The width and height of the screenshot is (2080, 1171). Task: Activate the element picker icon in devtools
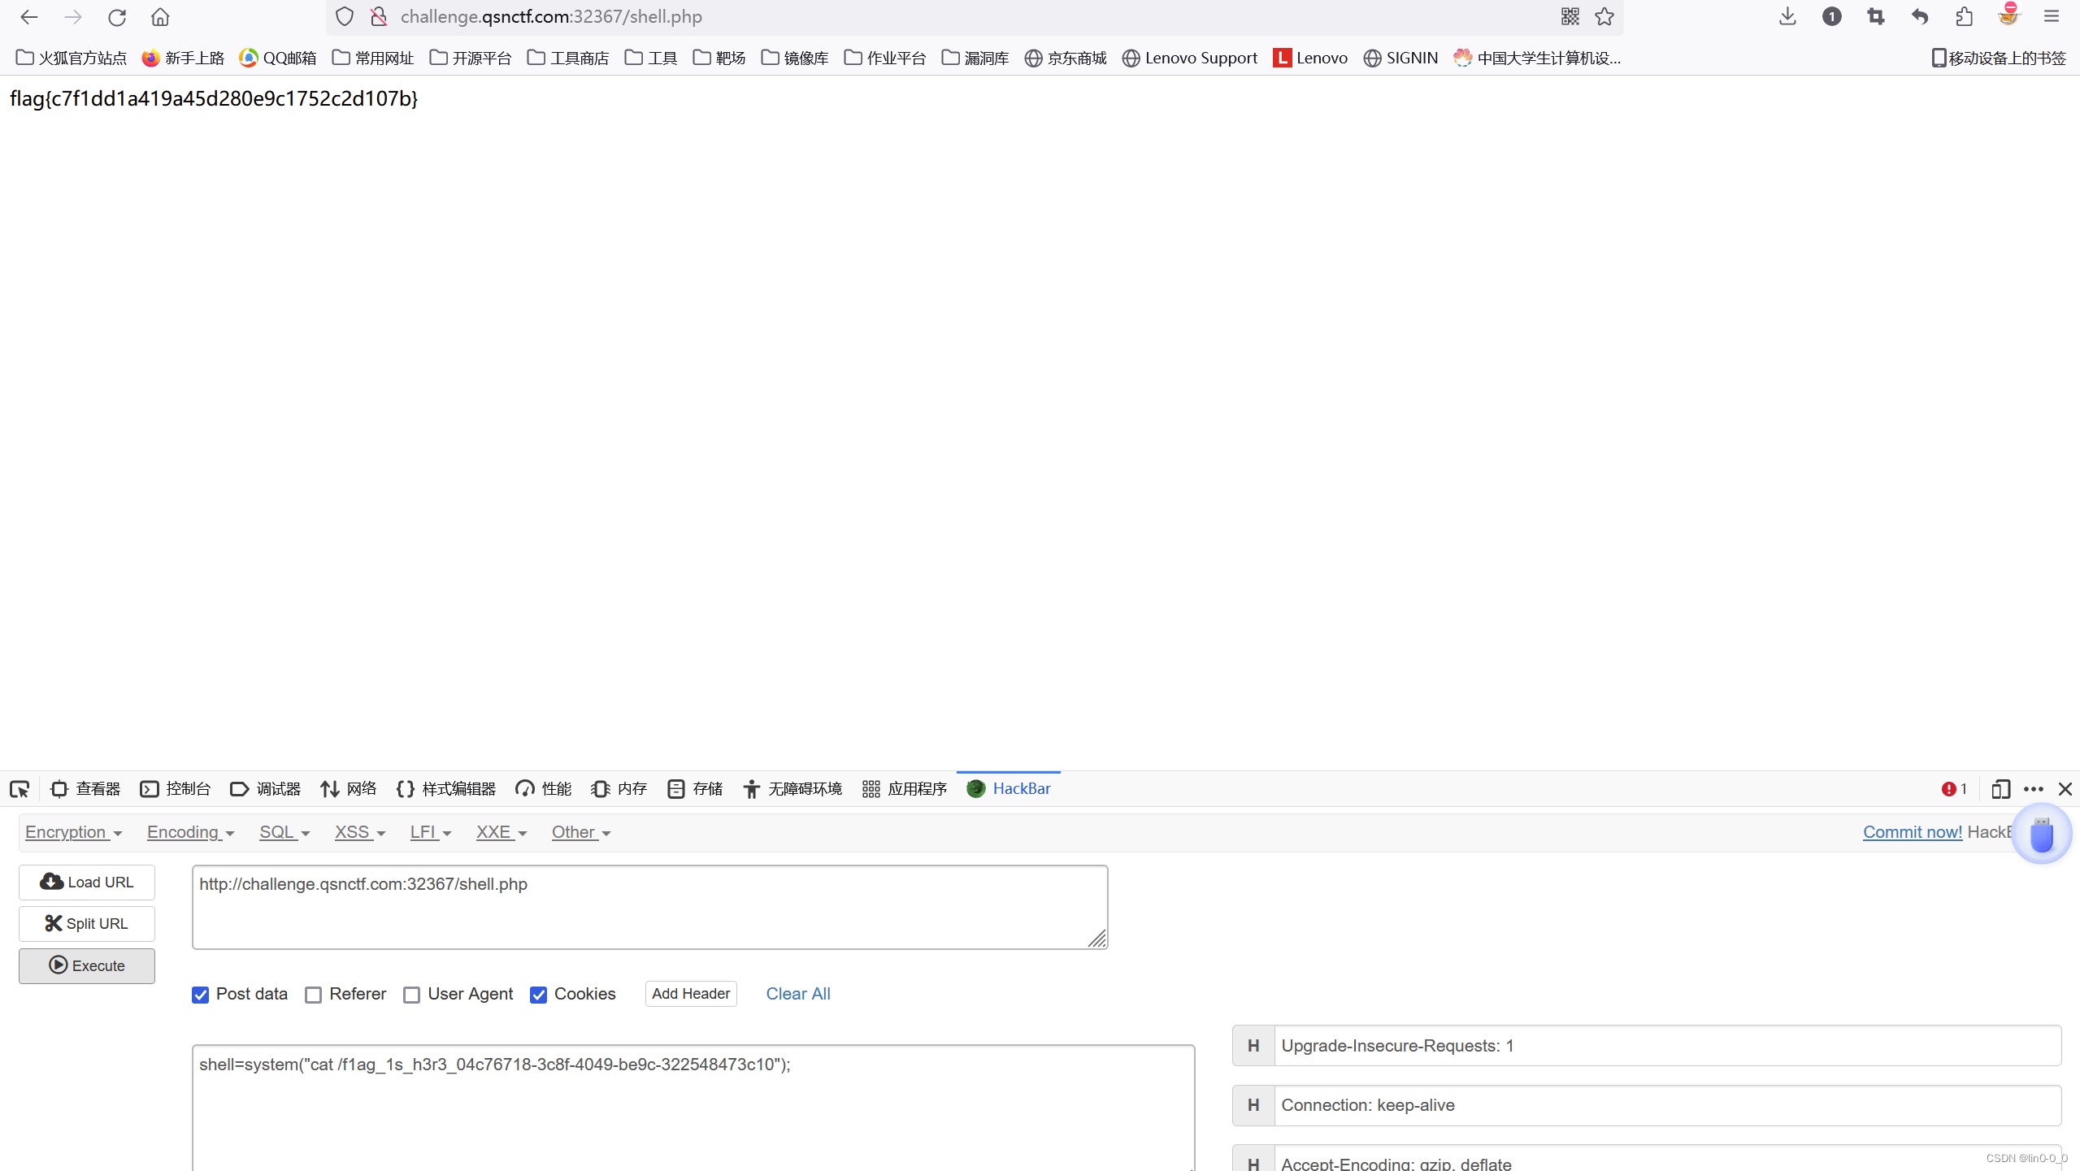pos(20,789)
